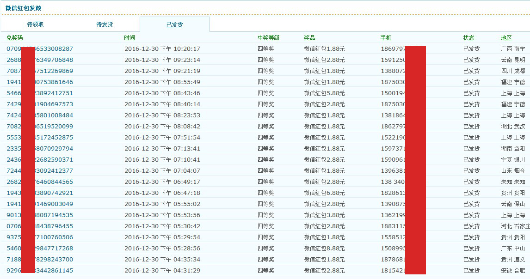
Task: Click the 微信红包3.88元 prize cell
Action: pos(325,215)
